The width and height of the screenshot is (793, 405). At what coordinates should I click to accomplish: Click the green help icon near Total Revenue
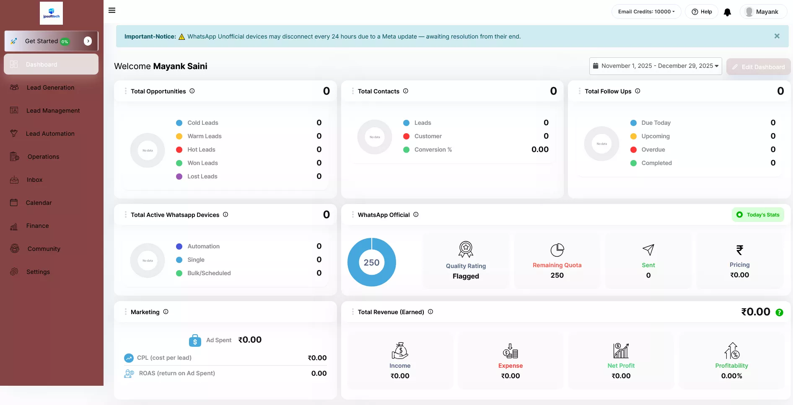(x=779, y=312)
